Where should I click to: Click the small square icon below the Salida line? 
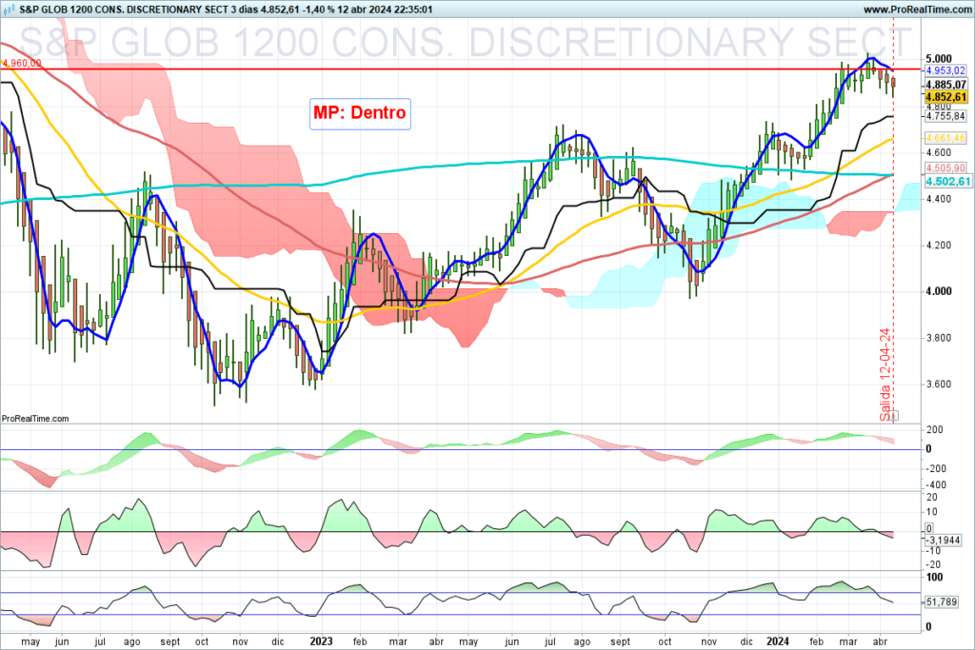point(894,416)
